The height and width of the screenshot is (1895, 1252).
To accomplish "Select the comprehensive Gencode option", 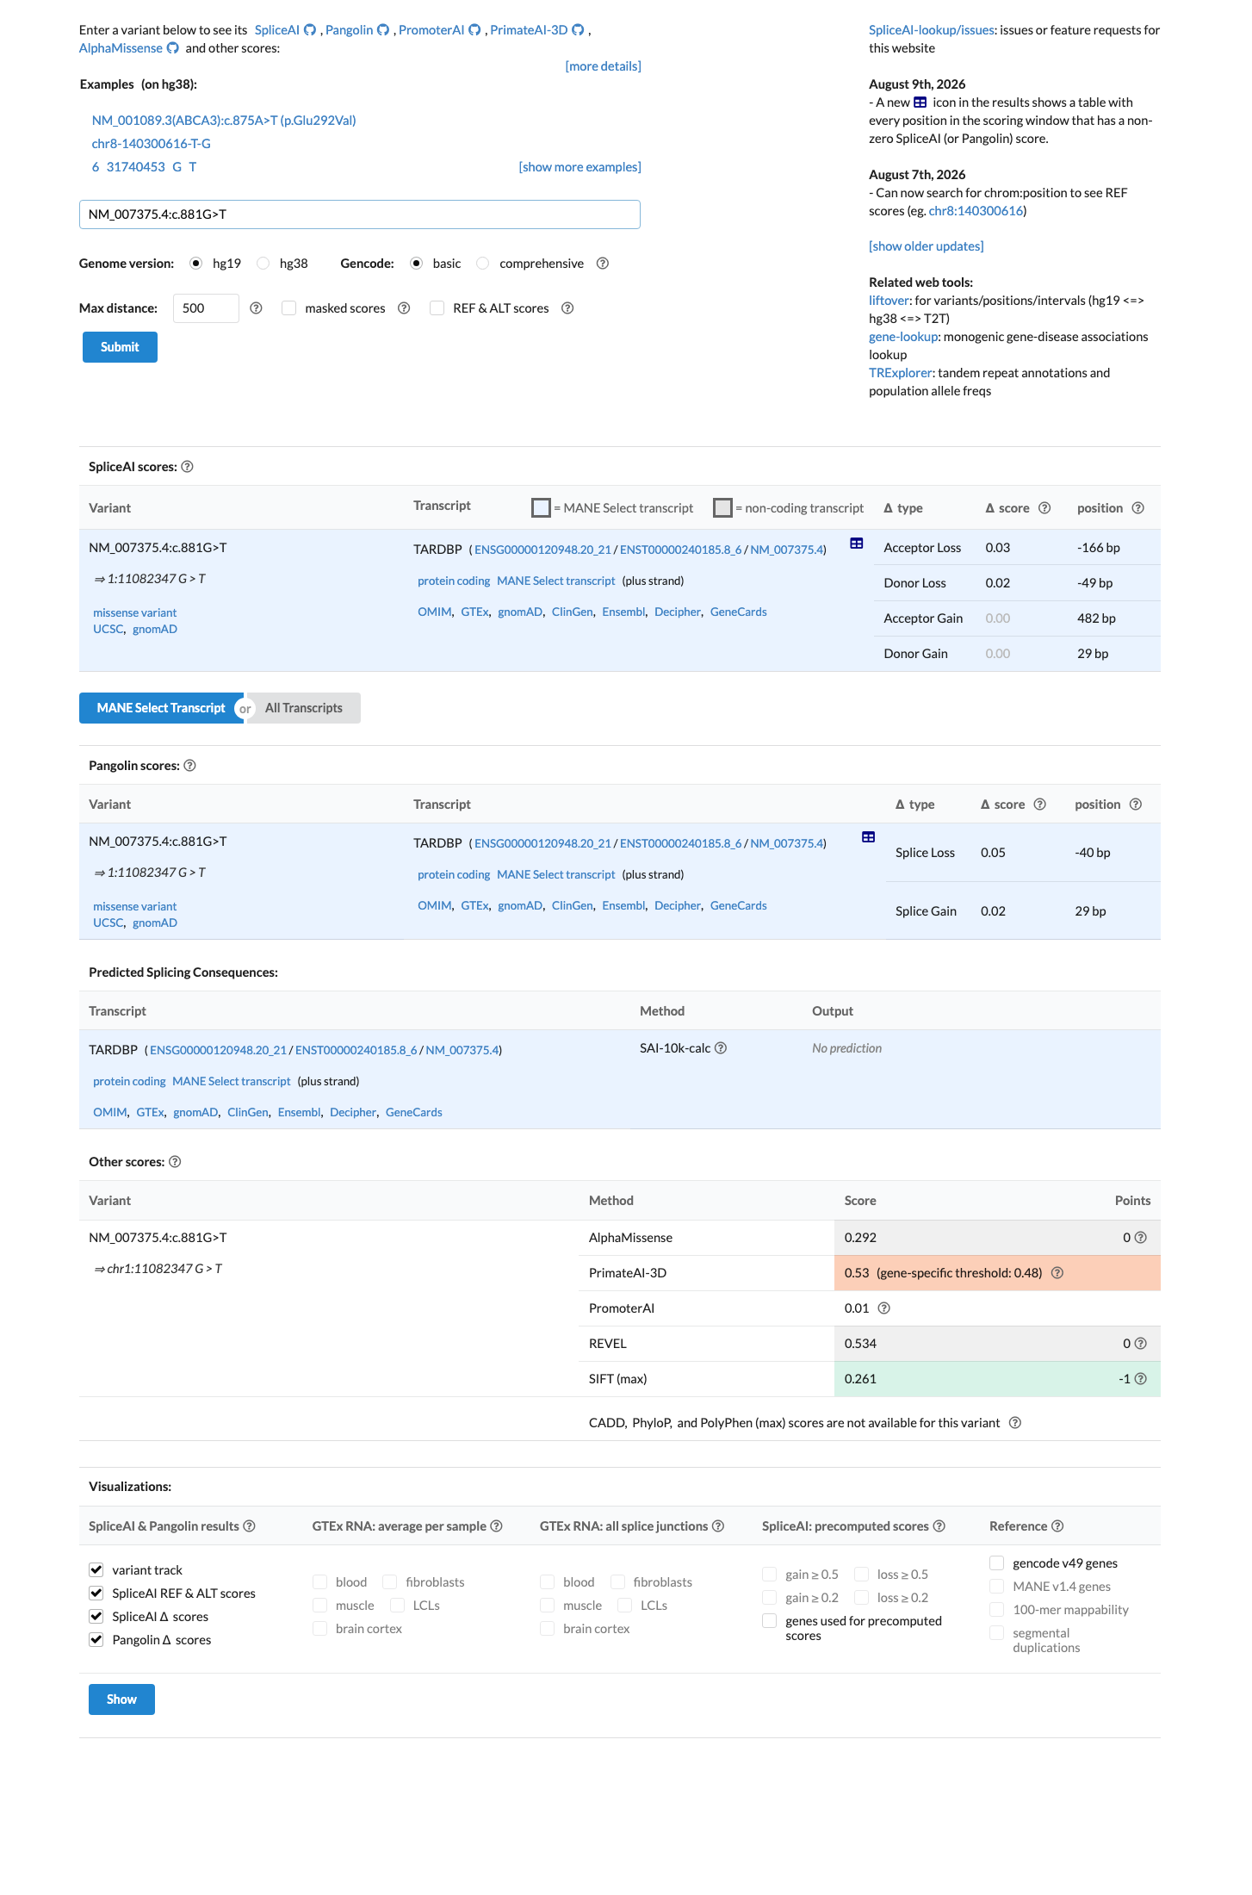I will point(483,264).
